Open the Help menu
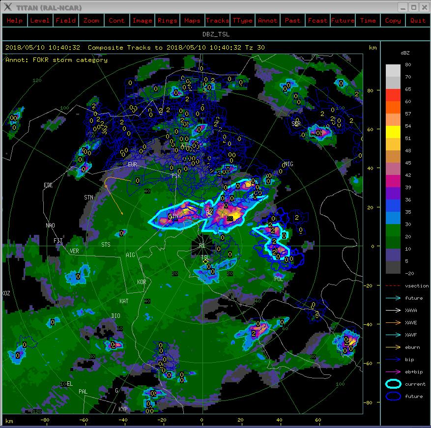Screen dimensions: 431x428 tap(15, 21)
